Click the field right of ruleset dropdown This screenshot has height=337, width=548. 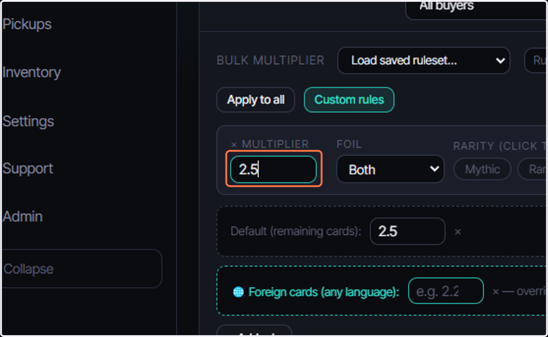536,61
